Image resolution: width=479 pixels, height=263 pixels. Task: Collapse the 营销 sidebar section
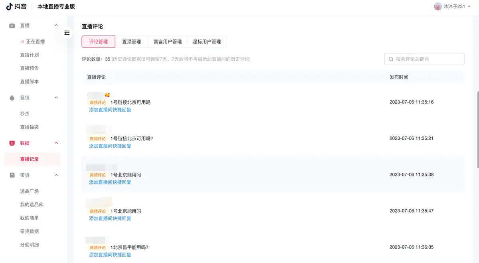pyautogui.click(x=56, y=98)
